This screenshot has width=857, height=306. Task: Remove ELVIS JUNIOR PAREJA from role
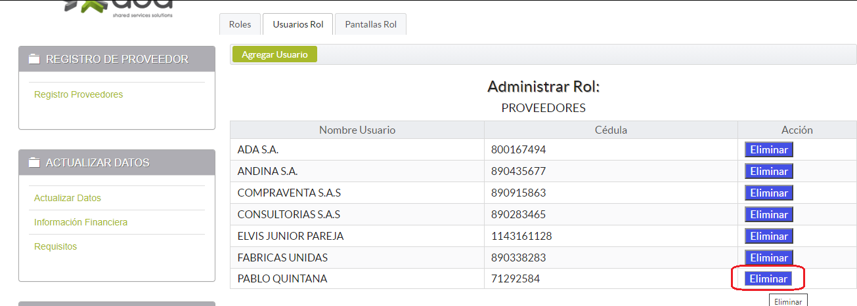point(768,236)
